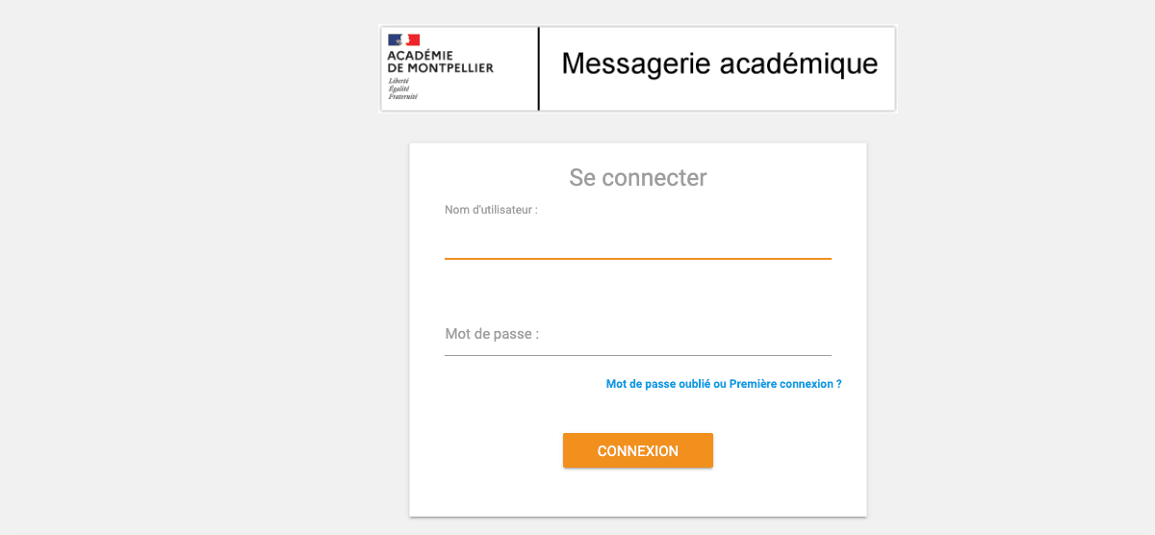Image resolution: width=1155 pixels, height=535 pixels.
Task: Click the Nom d'utilisateur label
Action: coord(491,210)
